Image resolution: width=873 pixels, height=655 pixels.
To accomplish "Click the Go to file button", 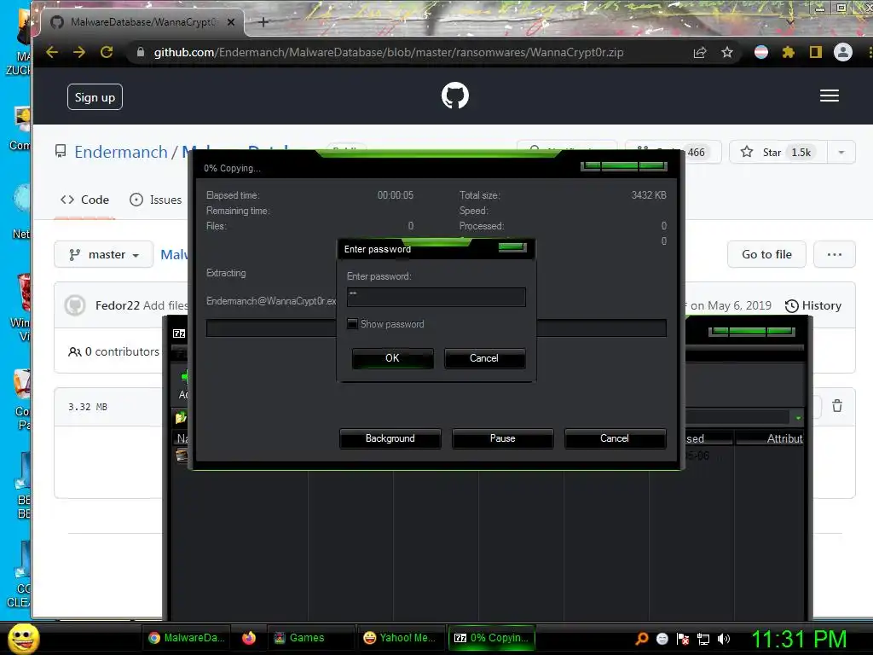I will tap(766, 254).
